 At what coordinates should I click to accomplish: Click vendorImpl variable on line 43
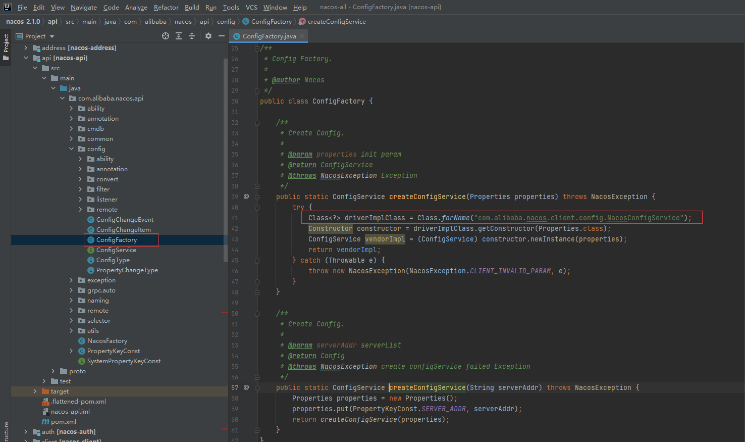[x=385, y=239]
